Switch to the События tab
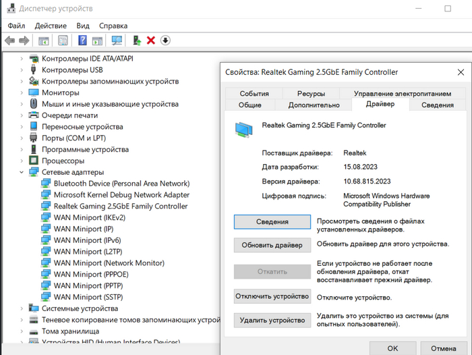Image resolution: width=472 pixels, height=355 pixels. coord(254,93)
